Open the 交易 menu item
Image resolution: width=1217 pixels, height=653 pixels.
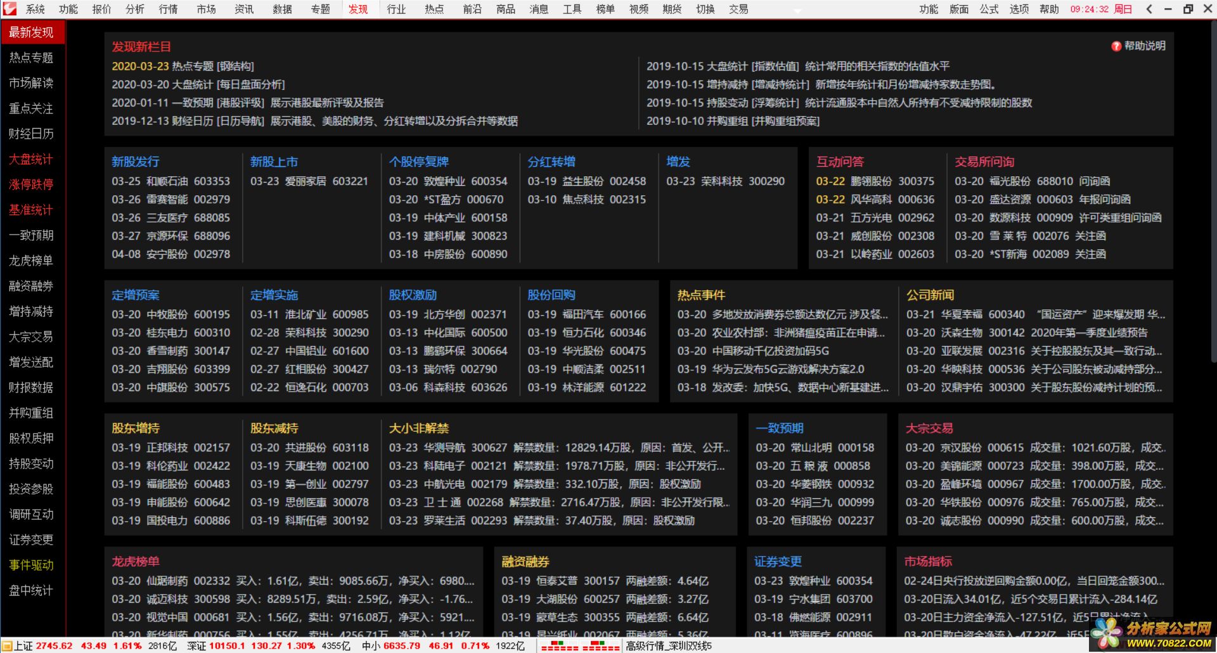tap(738, 9)
